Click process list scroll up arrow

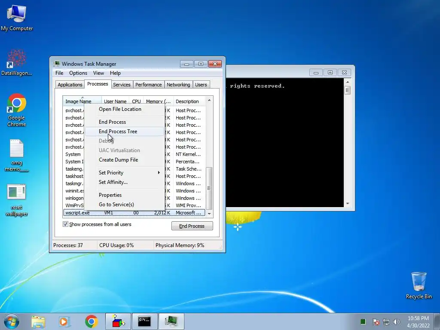[x=209, y=100]
